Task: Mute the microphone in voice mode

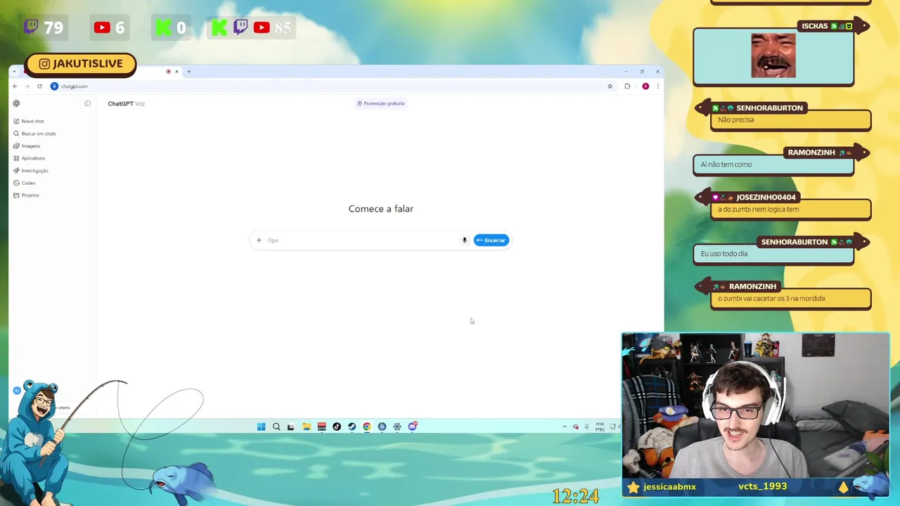Action: click(x=464, y=240)
